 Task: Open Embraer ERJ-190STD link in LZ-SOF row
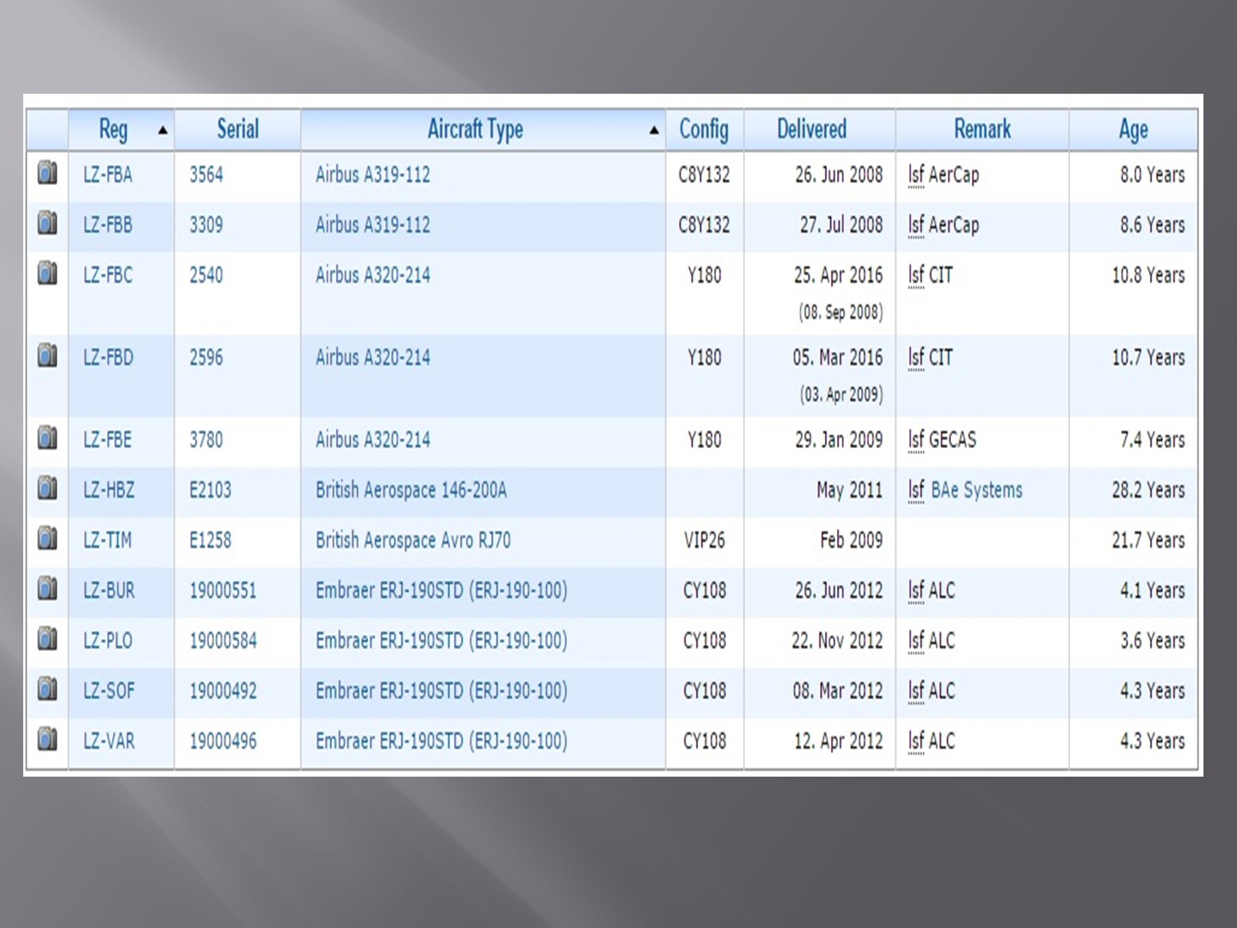441,691
